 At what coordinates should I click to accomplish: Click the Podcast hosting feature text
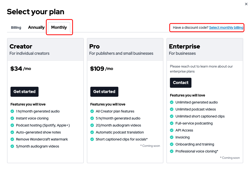(x=43, y=125)
